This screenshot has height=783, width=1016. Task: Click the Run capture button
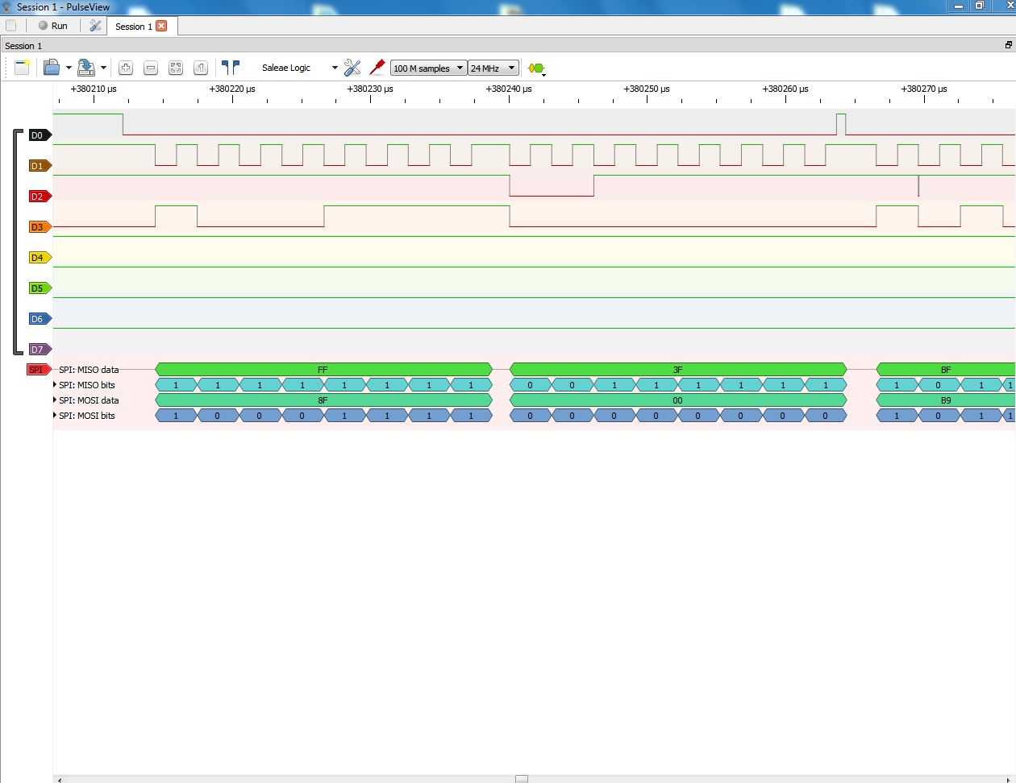point(53,26)
